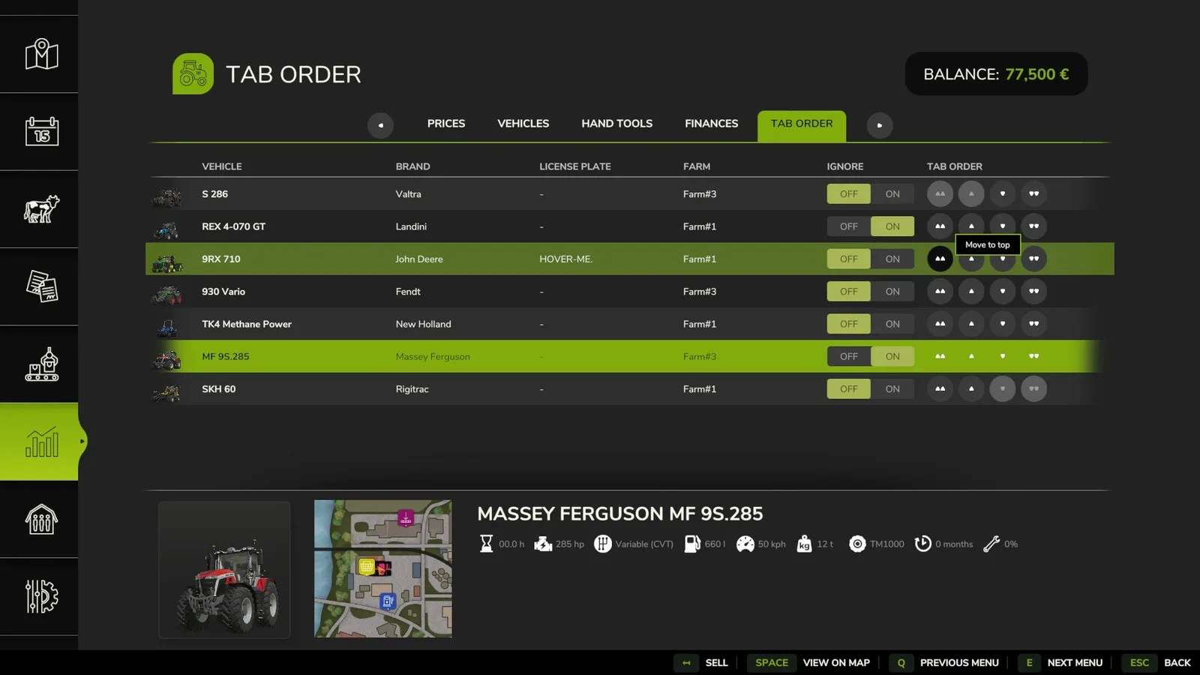Go to next tab page arrow
The width and height of the screenshot is (1200, 675).
[880, 125]
